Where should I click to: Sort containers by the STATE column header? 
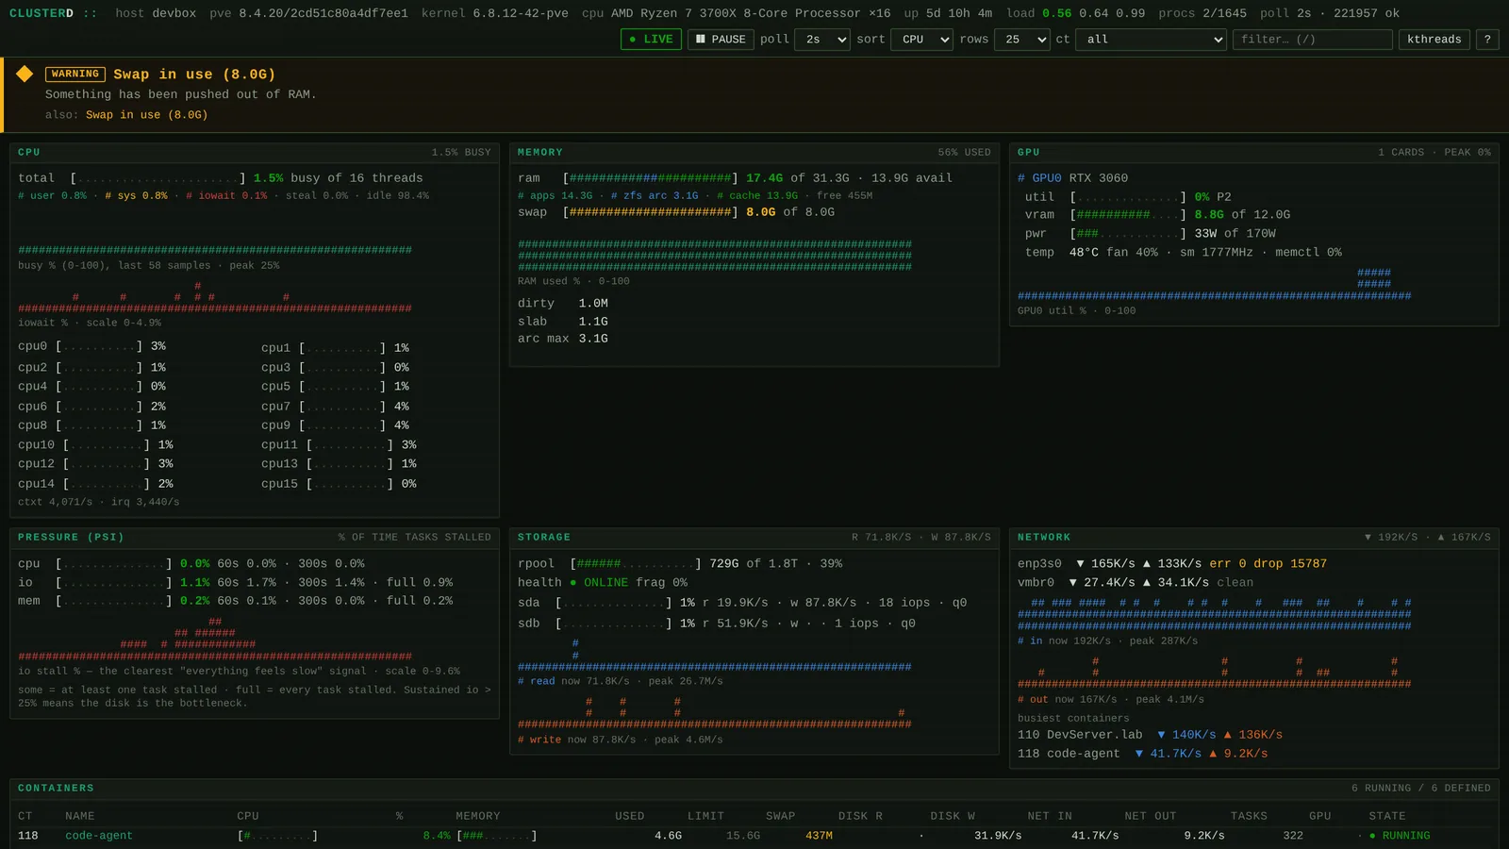tap(1387, 816)
